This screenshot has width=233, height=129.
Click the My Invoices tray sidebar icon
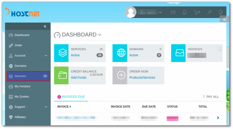[11, 86]
